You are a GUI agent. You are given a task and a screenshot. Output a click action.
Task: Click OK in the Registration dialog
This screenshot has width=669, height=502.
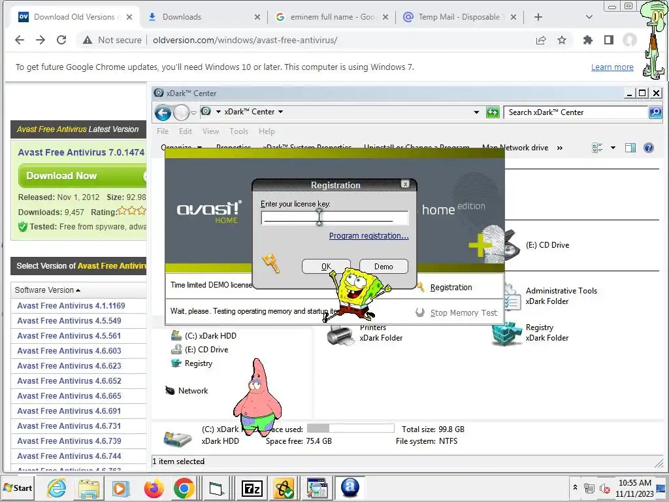pos(326,267)
